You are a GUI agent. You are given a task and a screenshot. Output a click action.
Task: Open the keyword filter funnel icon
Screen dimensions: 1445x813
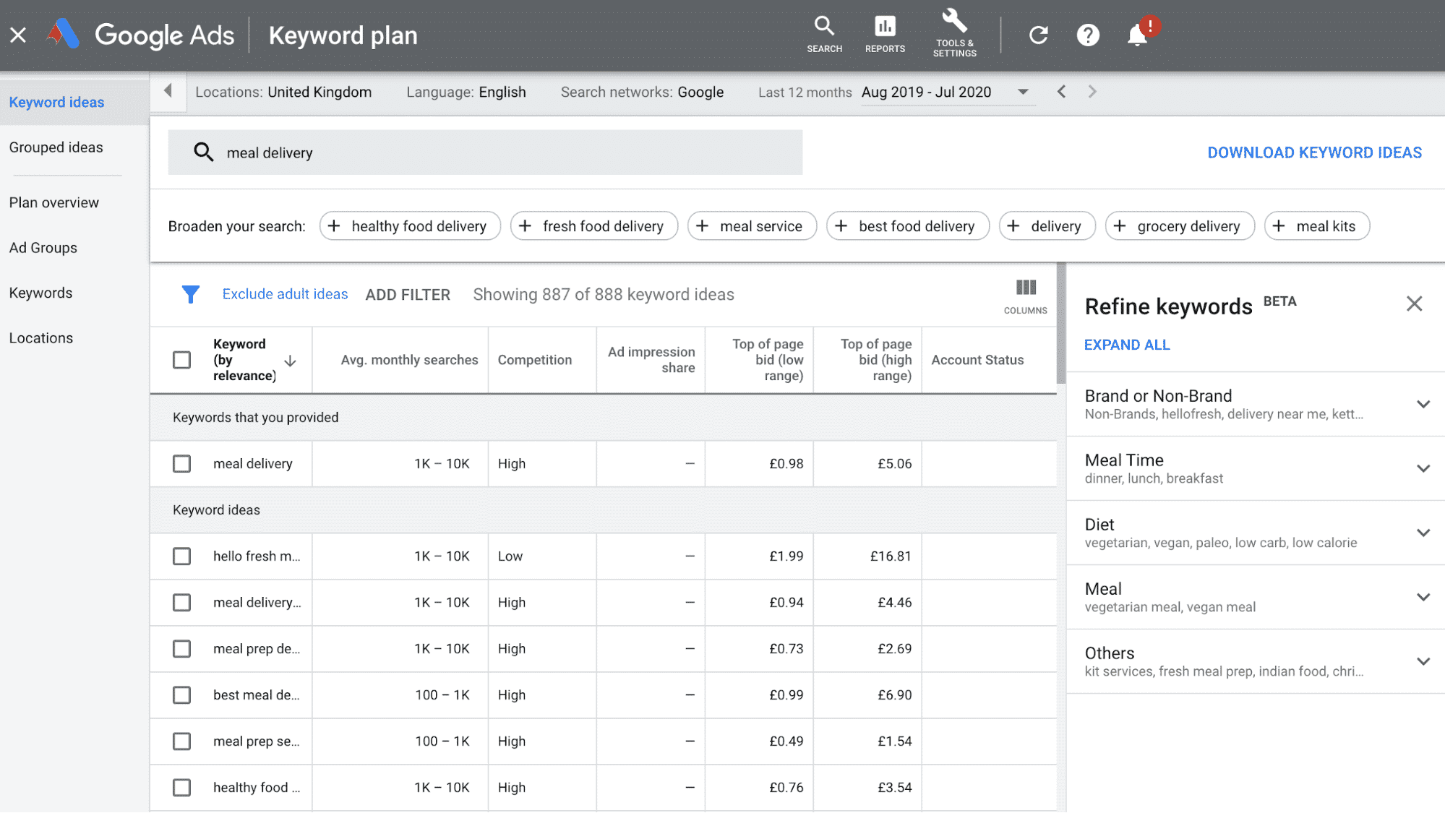(190, 294)
